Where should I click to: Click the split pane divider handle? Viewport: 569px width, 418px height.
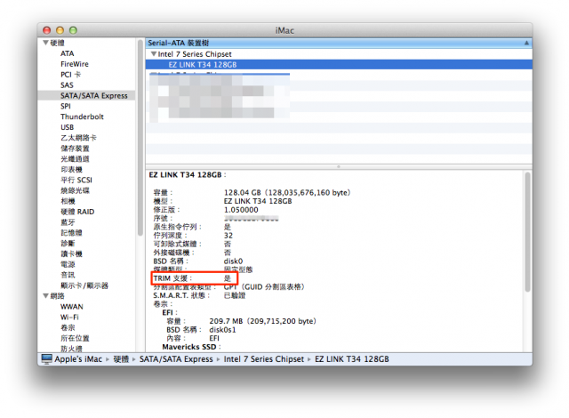click(x=339, y=166)
